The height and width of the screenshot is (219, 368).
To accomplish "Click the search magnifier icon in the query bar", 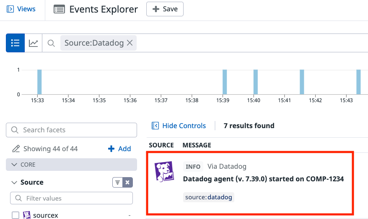I will tap(51, 43).
